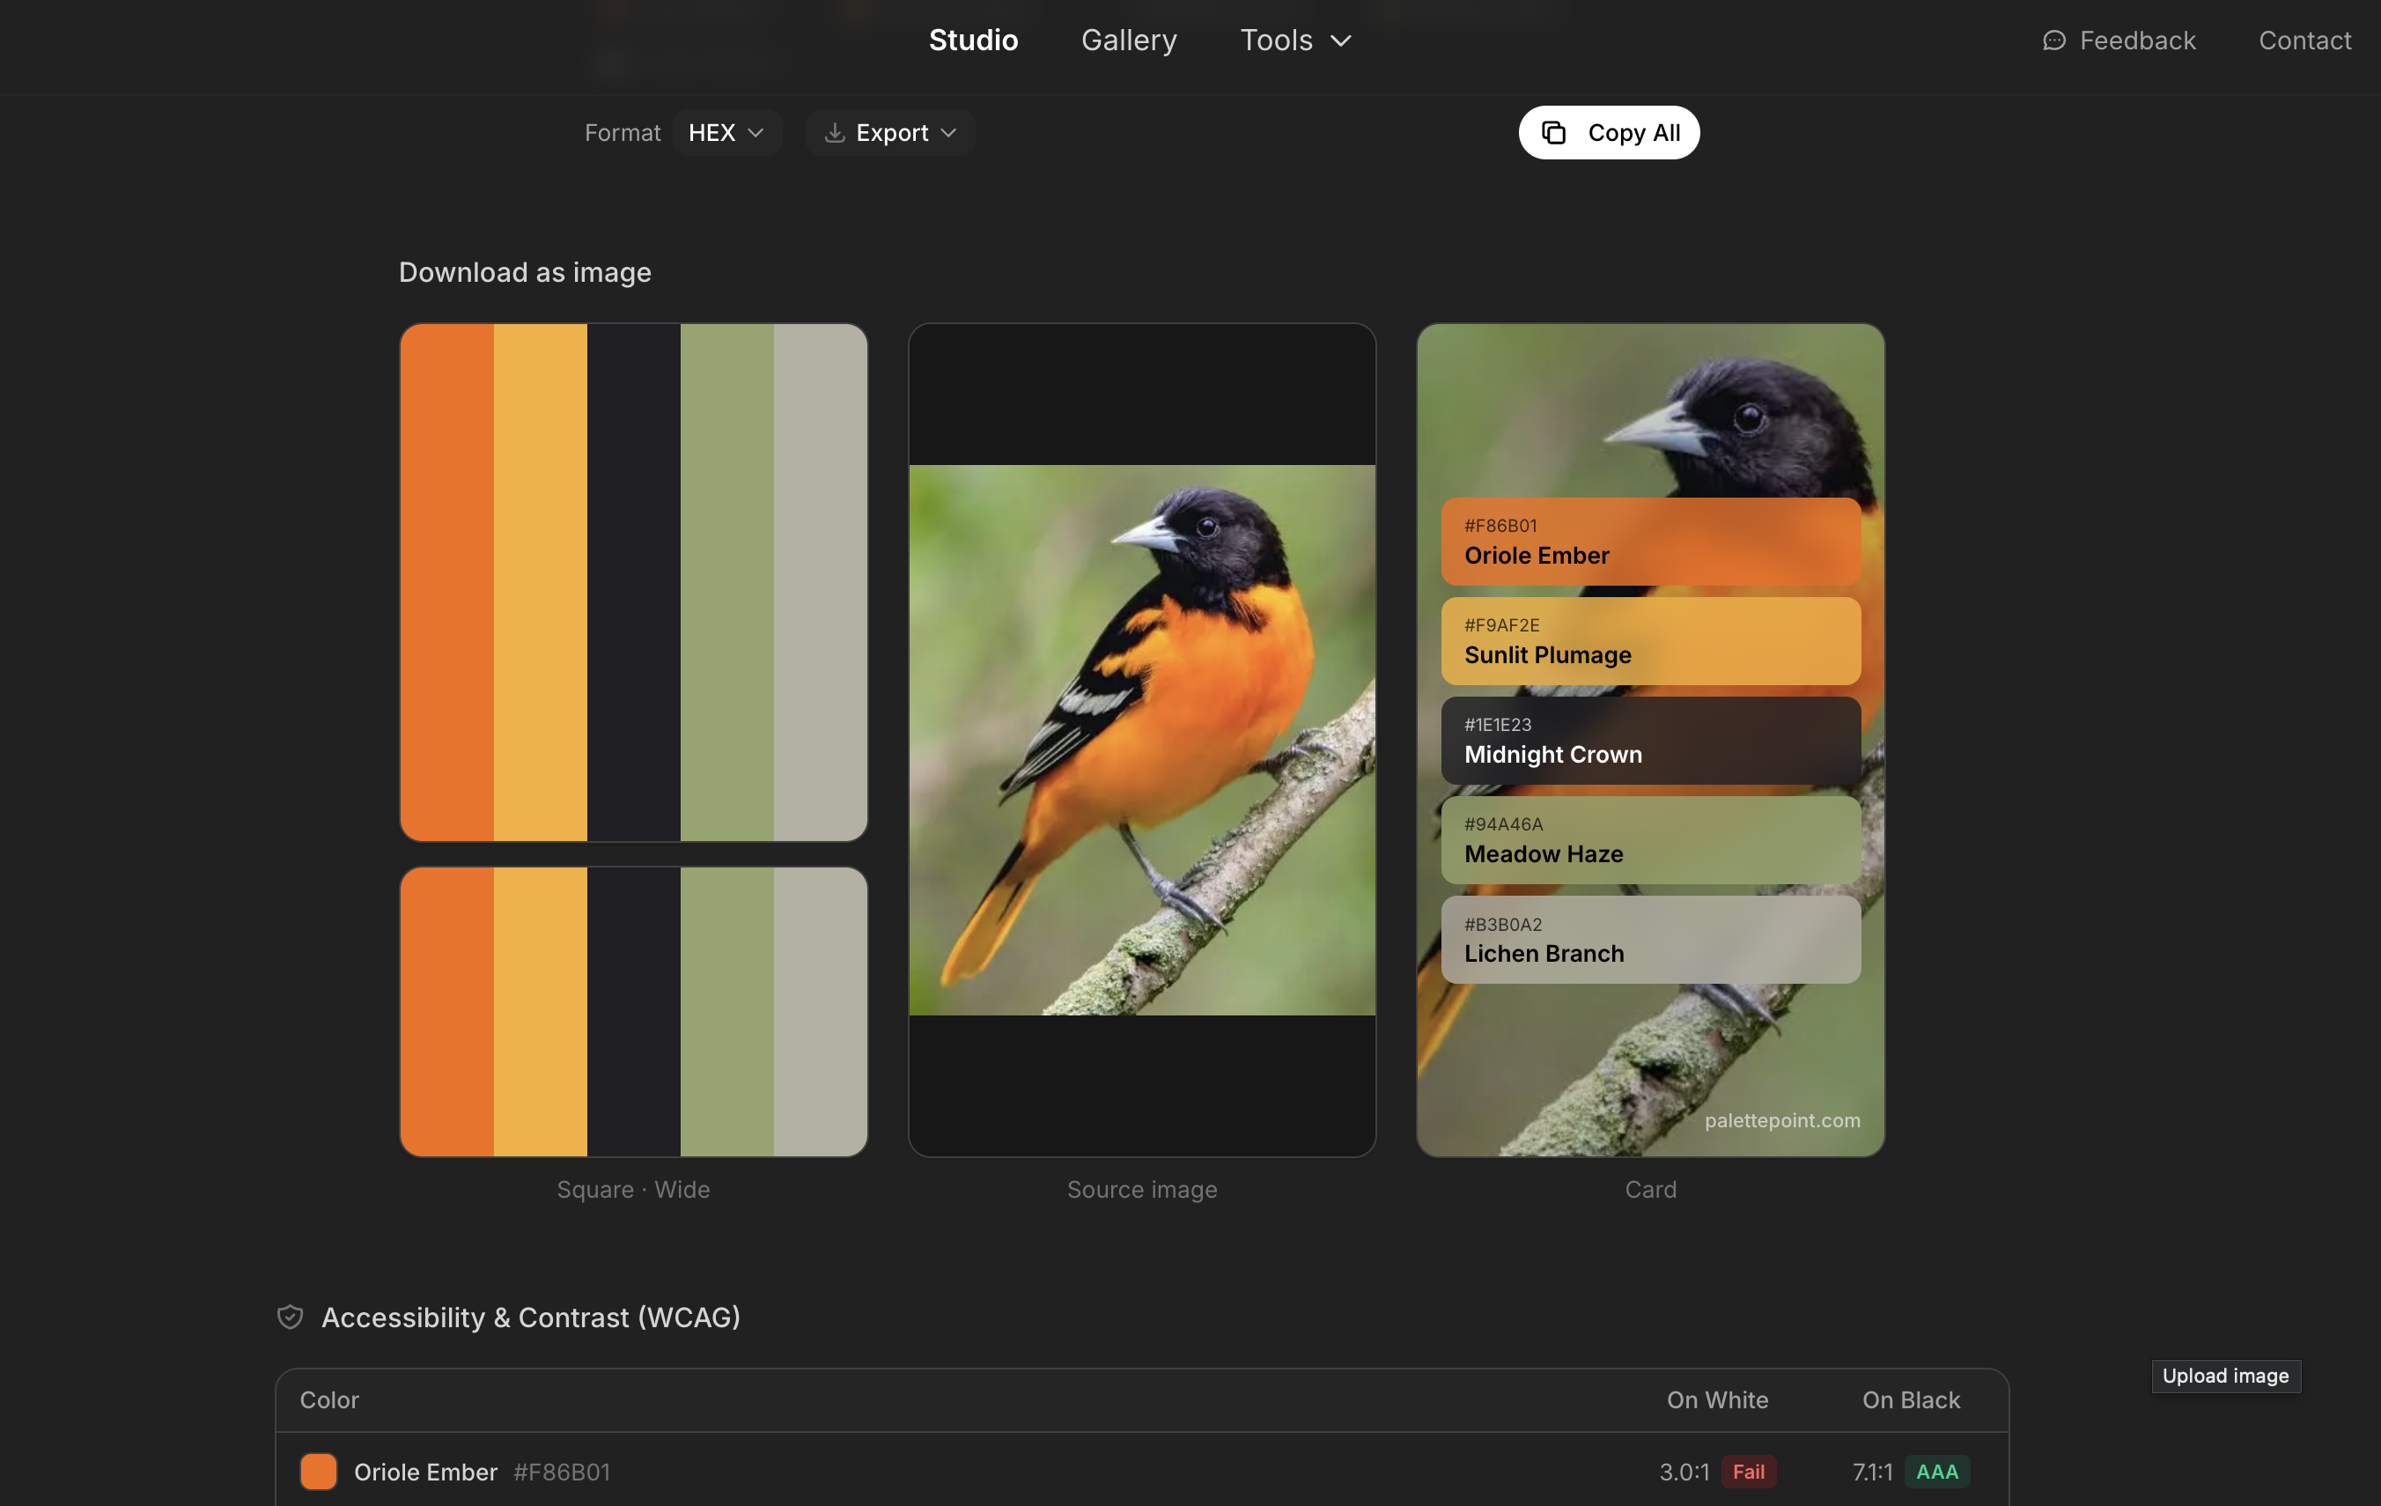Screen dimensions: 2381x1506
Task: Open the Contact page
Action: click(2305, 41)
